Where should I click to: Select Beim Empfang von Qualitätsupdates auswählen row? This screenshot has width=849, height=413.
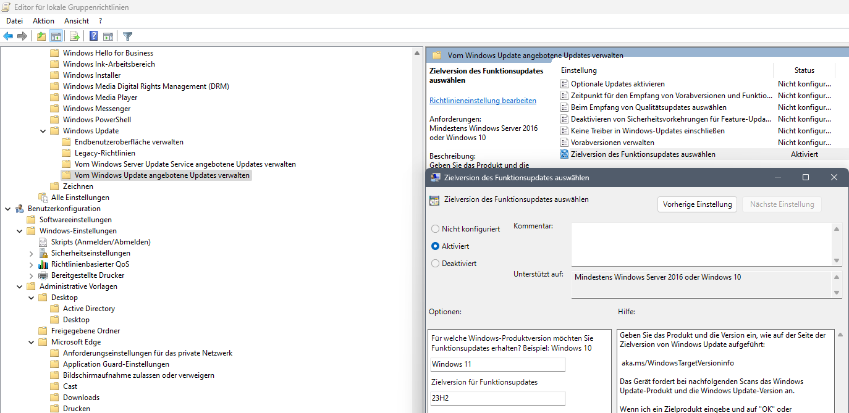click(649, 107)
